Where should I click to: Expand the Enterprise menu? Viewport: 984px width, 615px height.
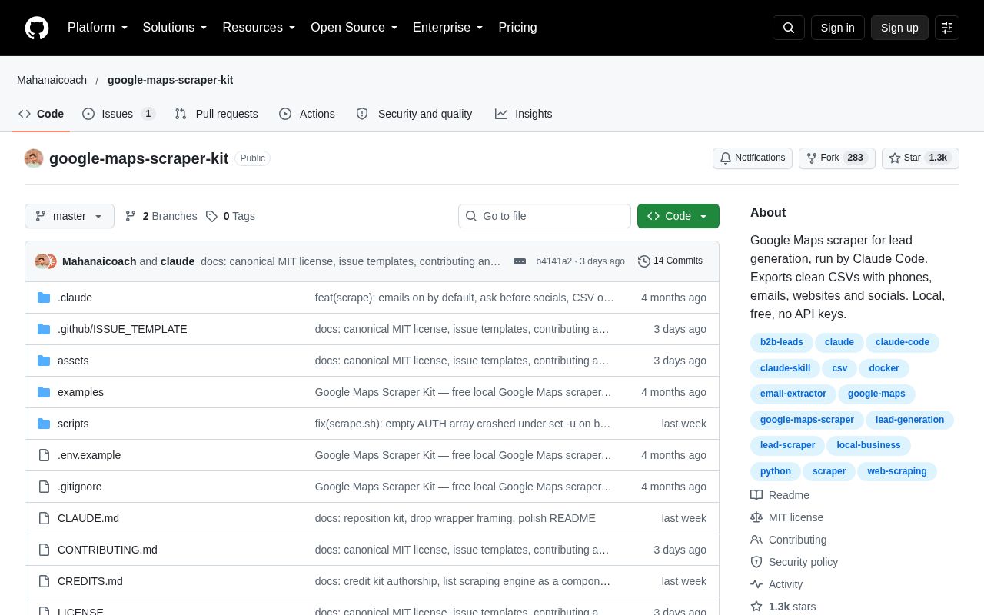click(x=448, y=28)
